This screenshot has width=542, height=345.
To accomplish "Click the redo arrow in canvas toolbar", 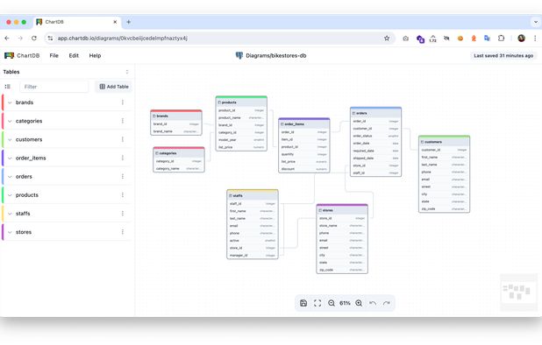I will [387, 303].
